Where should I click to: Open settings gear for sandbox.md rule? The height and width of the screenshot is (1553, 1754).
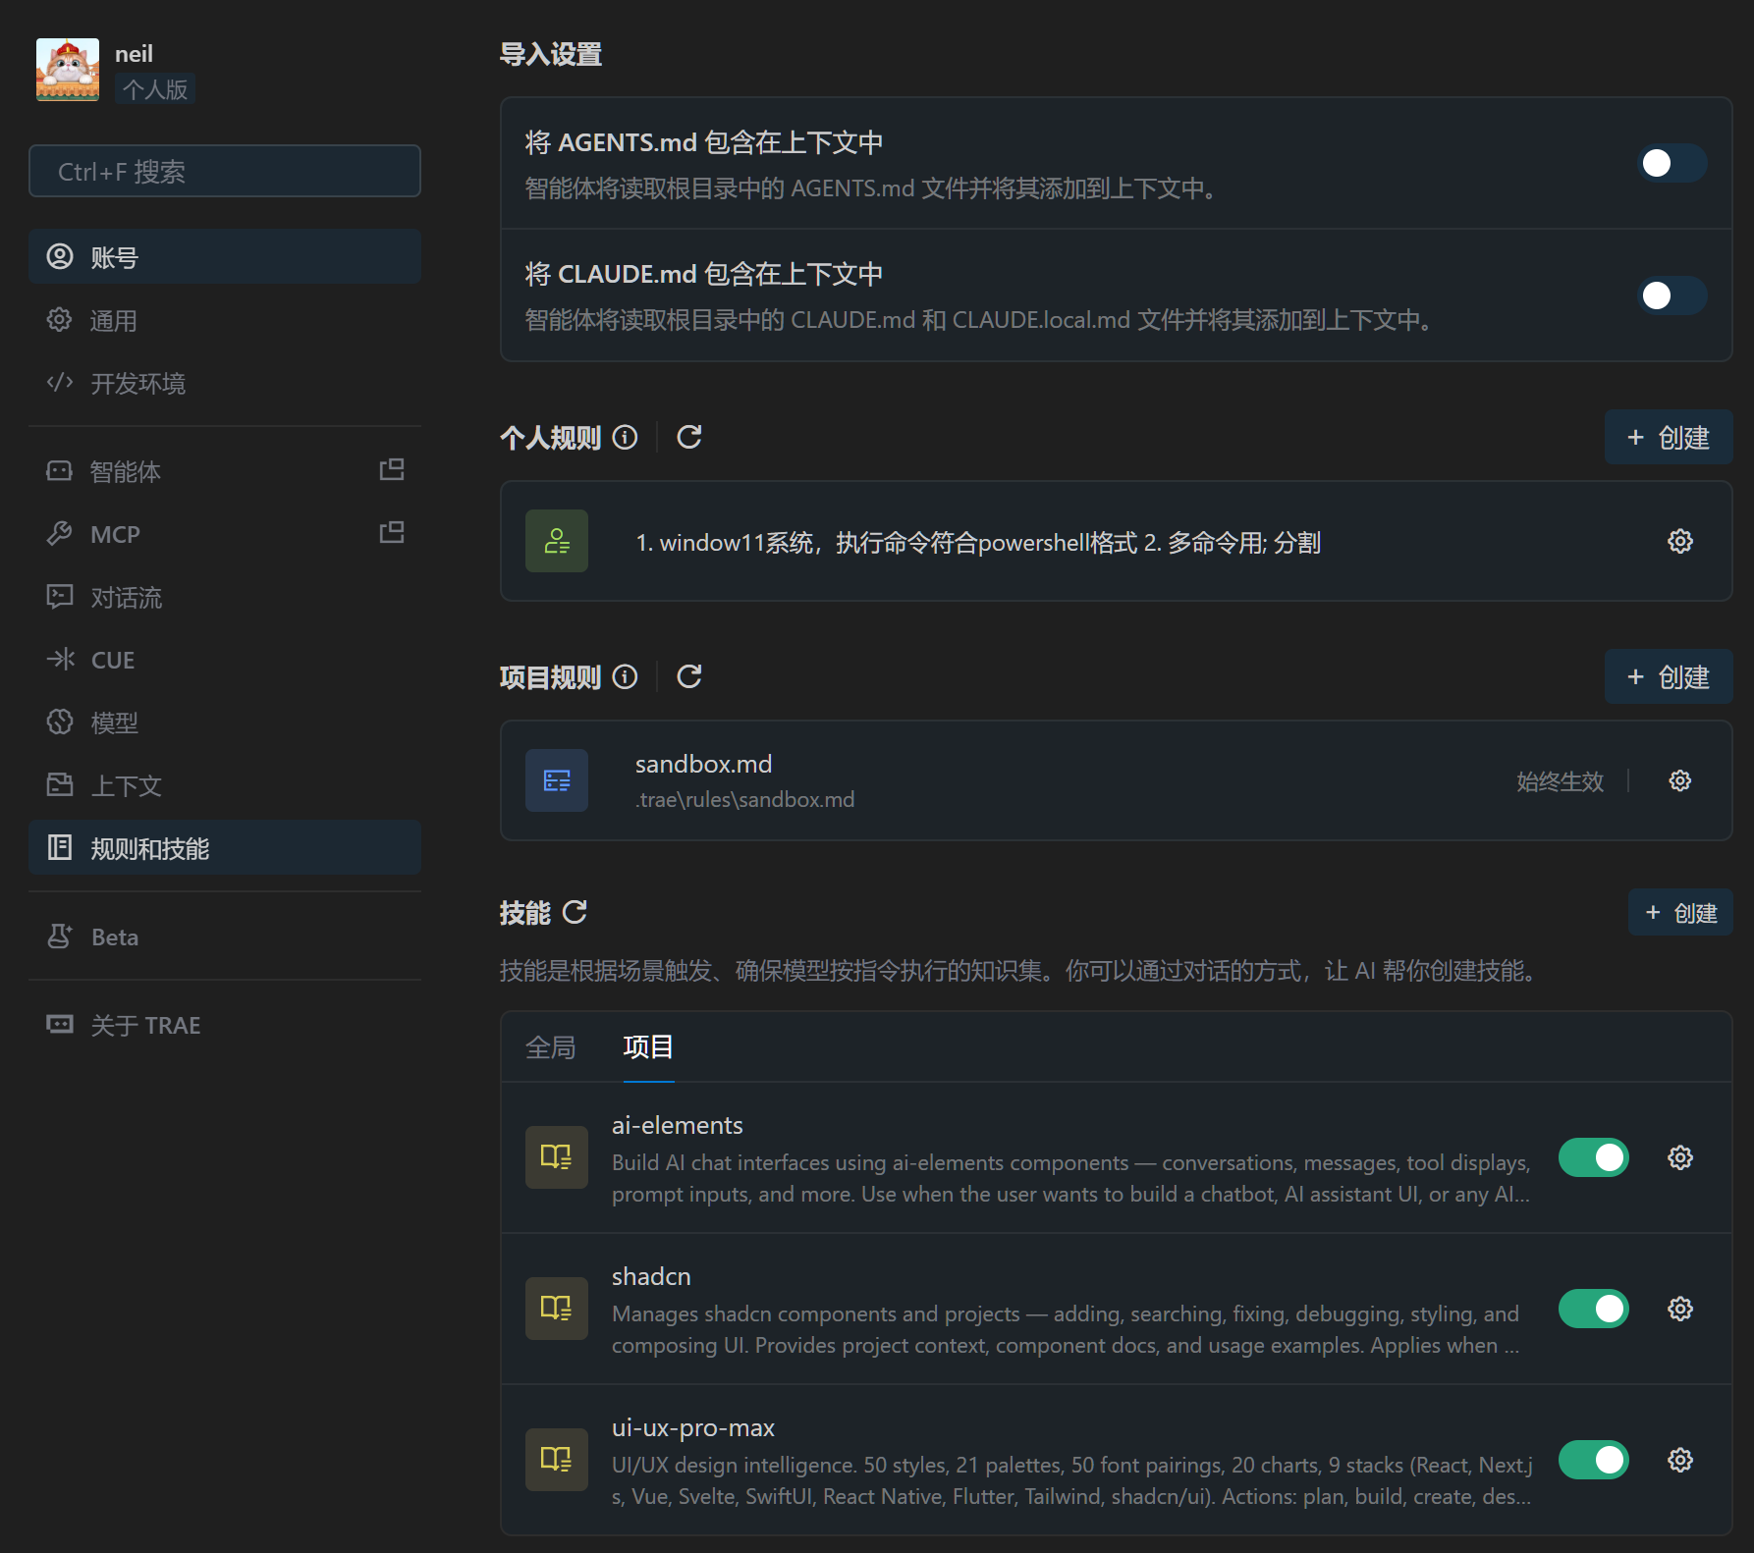1679,780
